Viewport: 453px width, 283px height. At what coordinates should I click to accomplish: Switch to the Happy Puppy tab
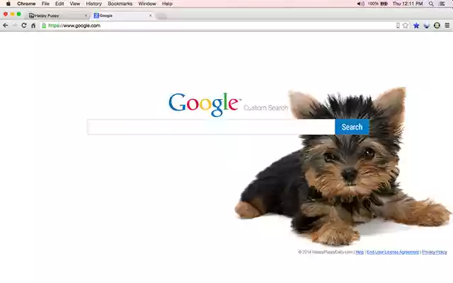coord(57,16)
